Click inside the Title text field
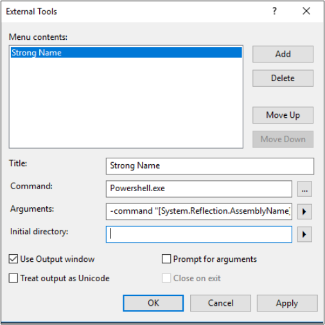This screenshot has height=325, width=325. pyautogui.click(x=210, y=166)
